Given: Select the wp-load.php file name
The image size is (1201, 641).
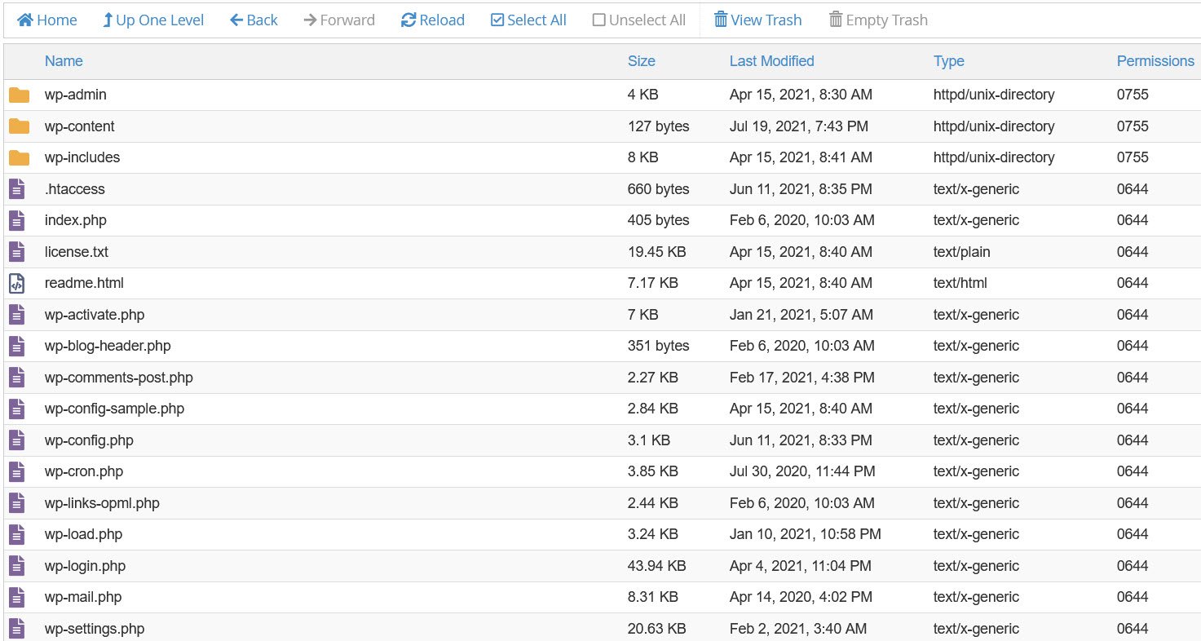Looking at the screenshot, I should [x=84, y=534].
